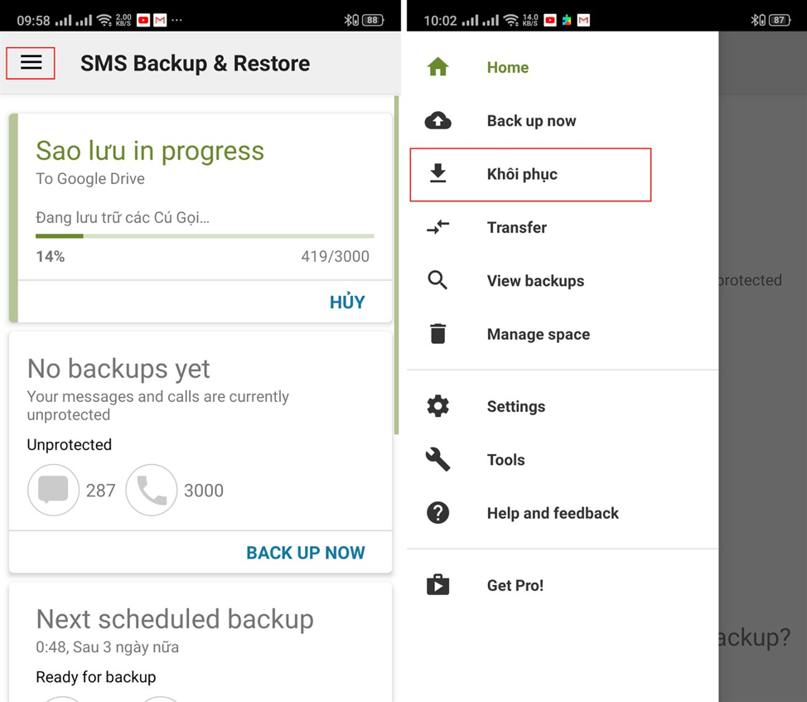Tap the download arrow icon beside Khôi phục
Image resolution: width=807 pixels, height=702 pixels.
click(437, 173)
